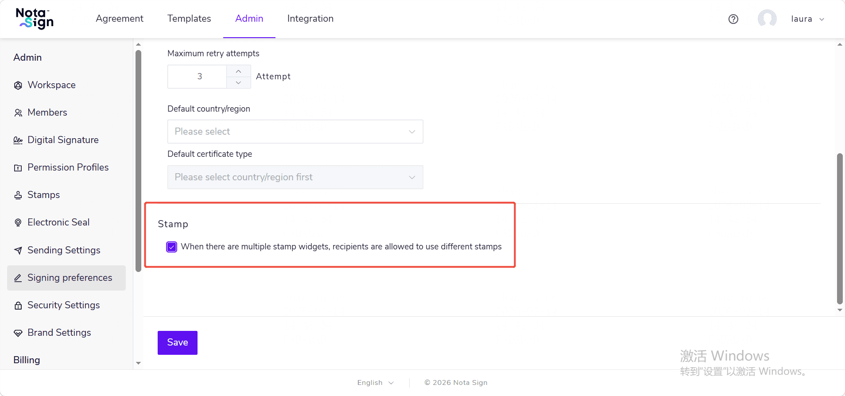Open the Default certificate type dropdown
The width and height of the screenshot is (845, 396).
click(x=295, y=177)
